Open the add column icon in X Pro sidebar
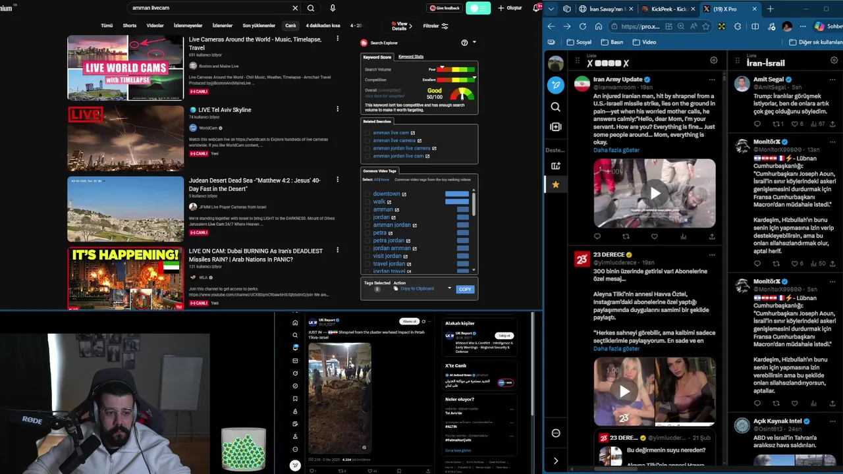Screen dimensions: 843x474 (556, 126)
